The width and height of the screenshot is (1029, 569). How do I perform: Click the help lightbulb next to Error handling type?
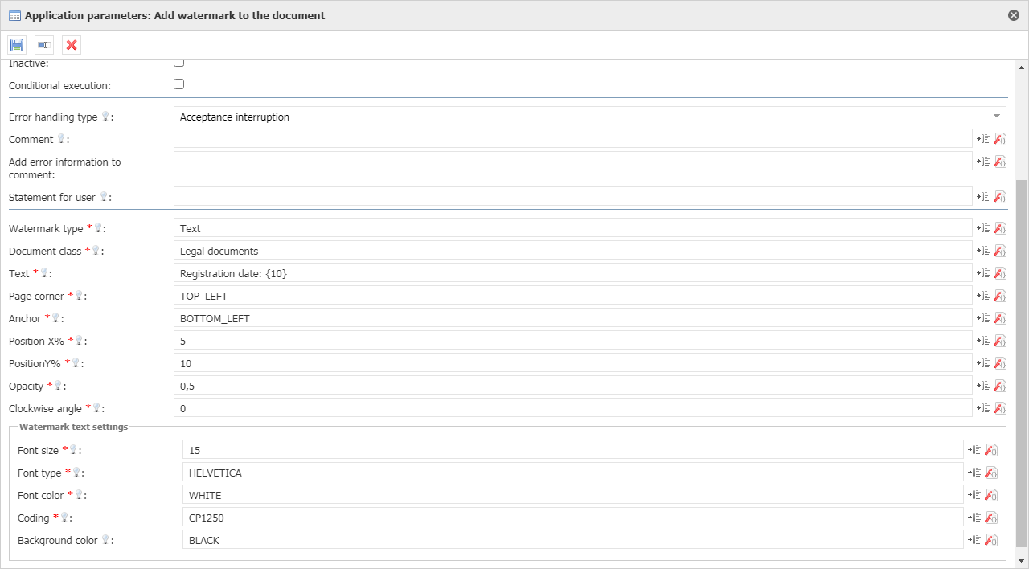tap(105, 117)
